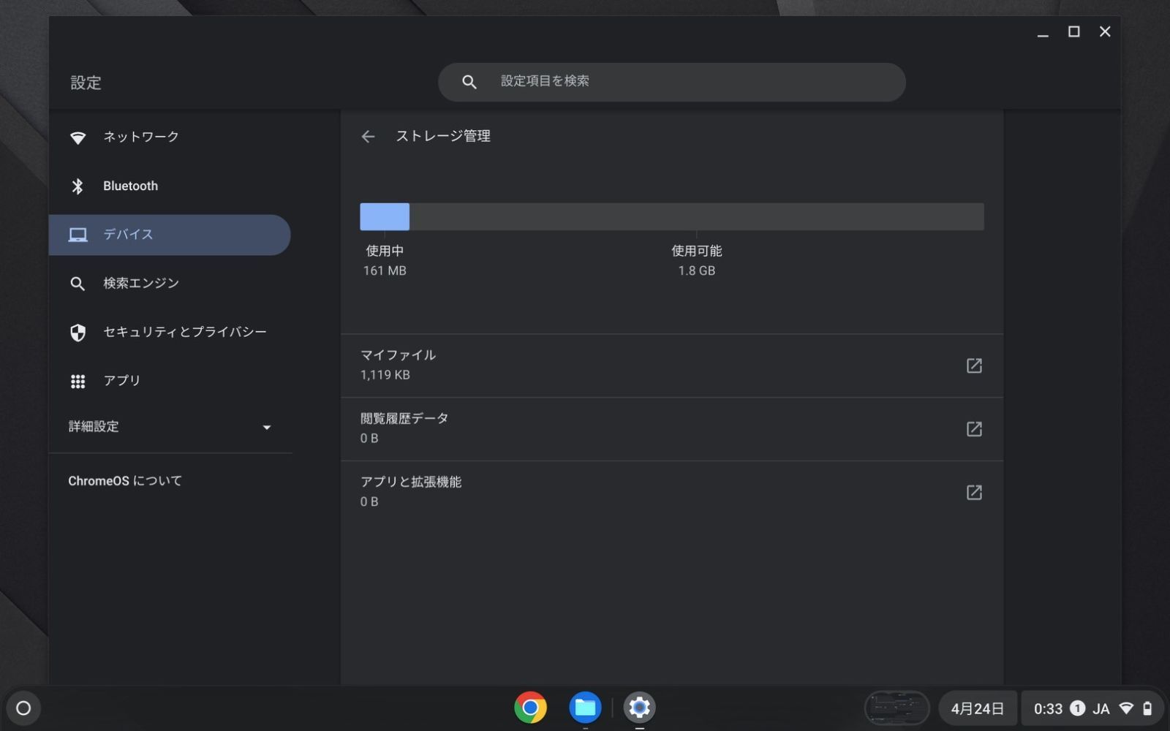Screen dimensions: 1170x731
Task: Open the blurred thumbnail in shelf tray
Action: pos(897,708)
